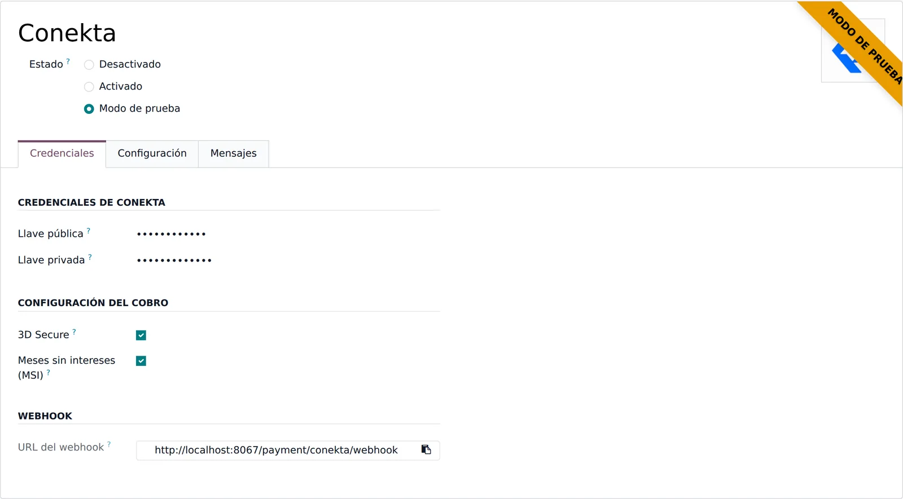Click the Configuración del cobro heading

[93, 303]
